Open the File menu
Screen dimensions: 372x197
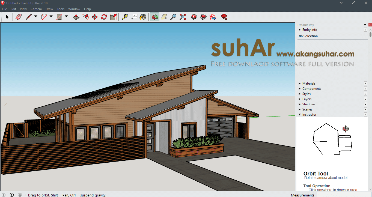[4, 9]
